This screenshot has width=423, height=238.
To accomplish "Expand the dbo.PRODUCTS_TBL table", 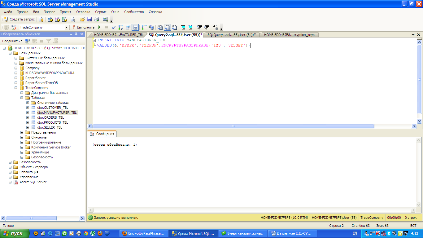I will pyautogui.click(x=28, y=122).
